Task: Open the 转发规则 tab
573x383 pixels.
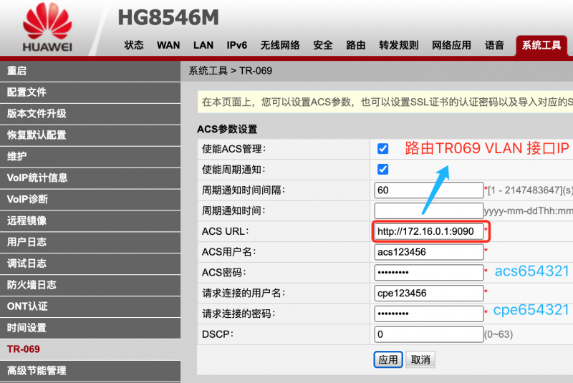Action: (x=399, y=45)
